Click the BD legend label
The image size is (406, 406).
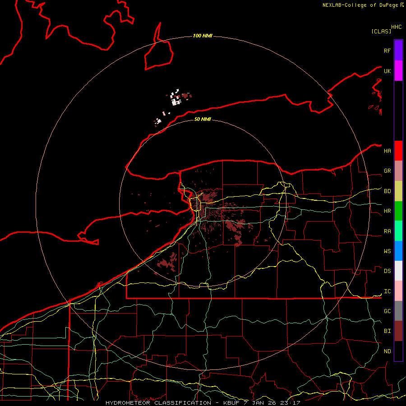pos(387,191)
